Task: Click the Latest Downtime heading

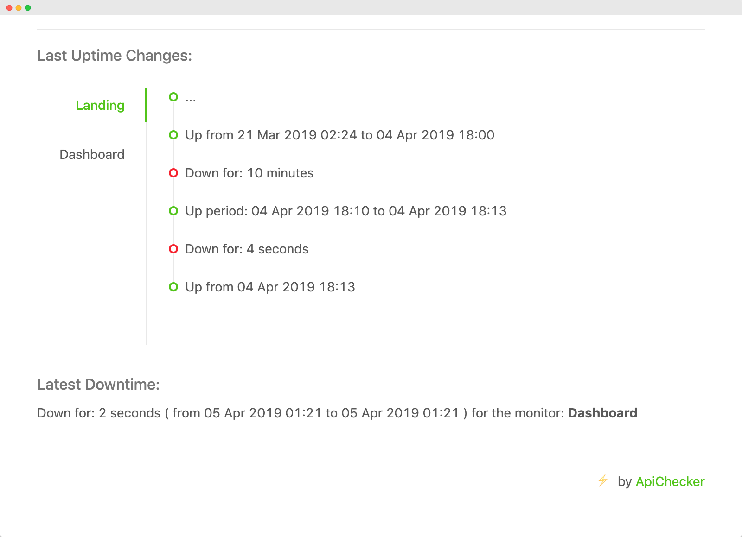Action: click(98, 385)
